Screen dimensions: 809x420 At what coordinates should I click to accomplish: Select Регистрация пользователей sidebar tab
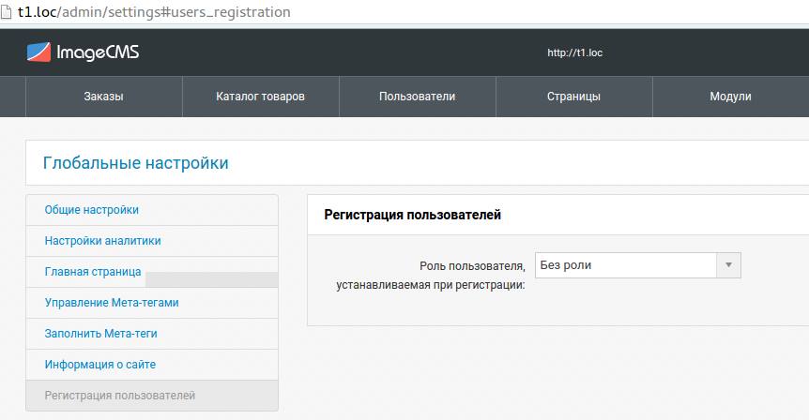(x=152, y=396)
